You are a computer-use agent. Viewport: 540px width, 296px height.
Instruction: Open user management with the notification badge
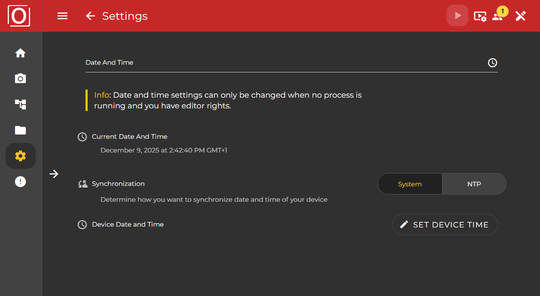pos(497,16)
